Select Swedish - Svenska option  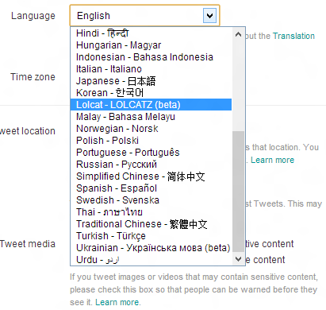tap(151, 200)
